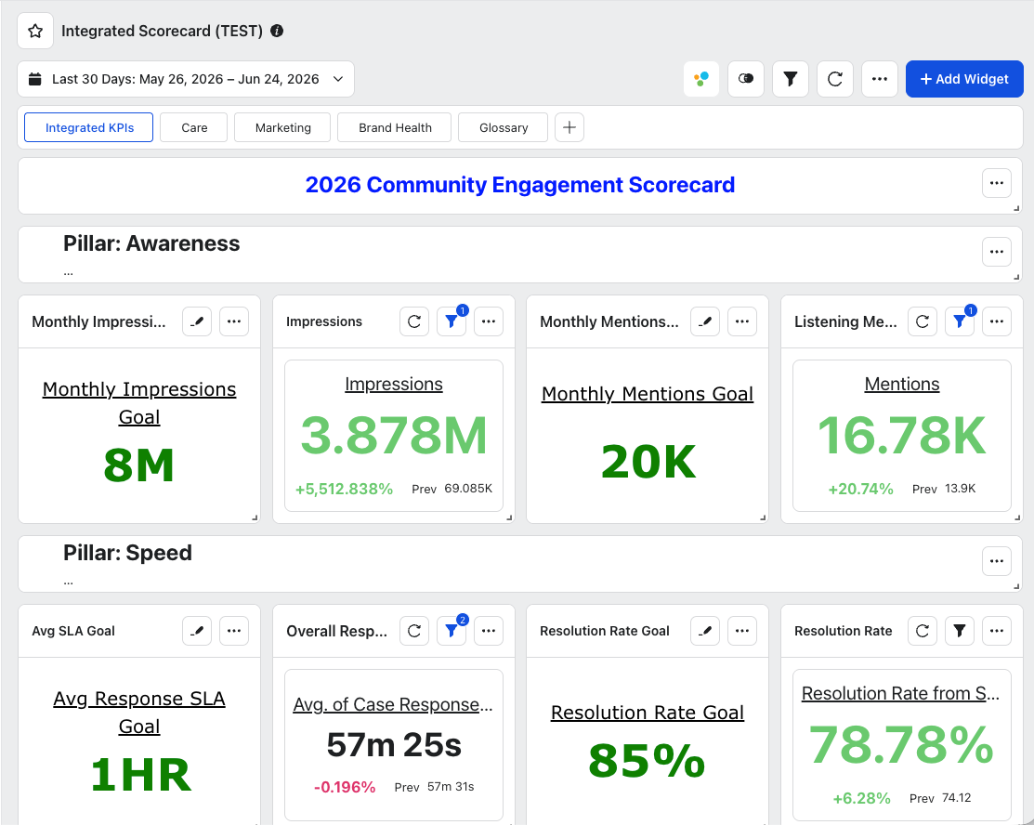
Task: Refresh the Impressions widget
Action: [414, 321]
